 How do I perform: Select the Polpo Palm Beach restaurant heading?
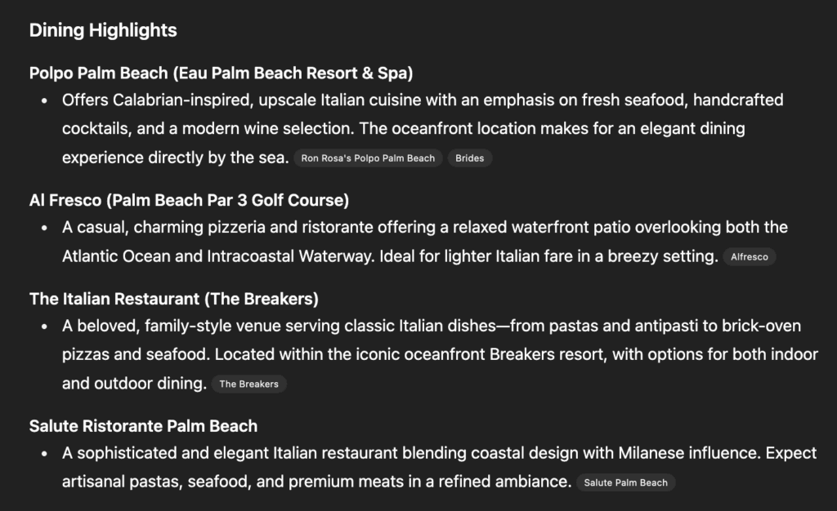coord(221,73)
